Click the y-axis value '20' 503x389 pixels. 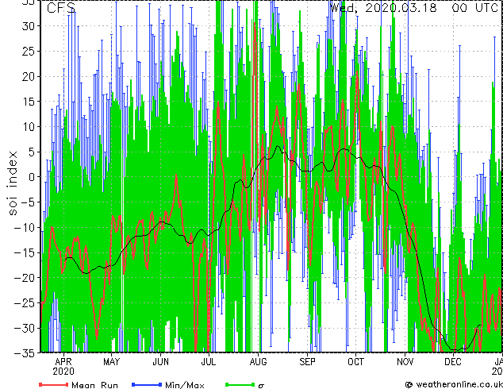coord(29,76)
